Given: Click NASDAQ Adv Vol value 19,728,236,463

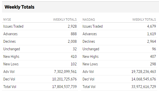Looking at the screenshot, I should pos(144,72).
